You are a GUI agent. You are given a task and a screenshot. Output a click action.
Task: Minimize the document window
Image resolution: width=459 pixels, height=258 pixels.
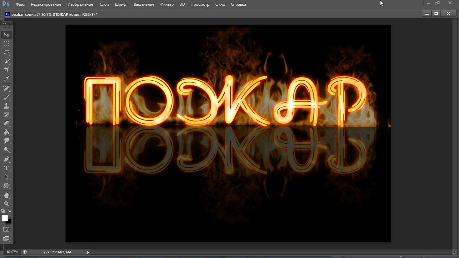pos(427,14)
